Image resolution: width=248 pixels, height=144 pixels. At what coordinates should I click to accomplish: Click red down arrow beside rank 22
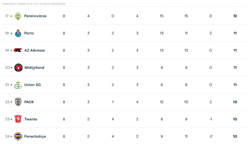click(11, 102)
